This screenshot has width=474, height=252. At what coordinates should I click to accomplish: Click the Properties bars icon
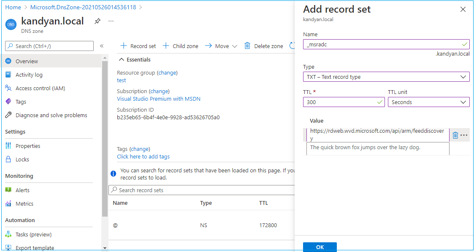tap(8, 146)
